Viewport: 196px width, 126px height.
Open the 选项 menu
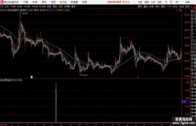[x=159, y=2]
